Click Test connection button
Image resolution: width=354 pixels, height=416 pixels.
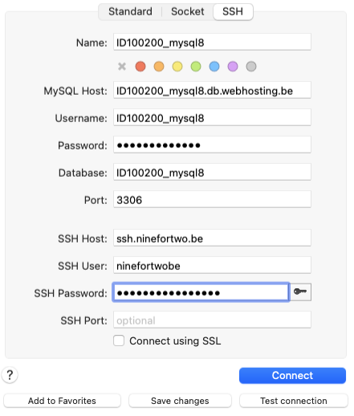[294, 401]
